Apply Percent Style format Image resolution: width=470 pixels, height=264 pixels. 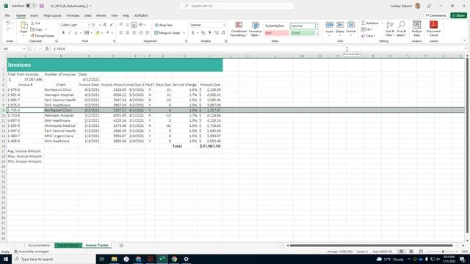coord(203,32)
